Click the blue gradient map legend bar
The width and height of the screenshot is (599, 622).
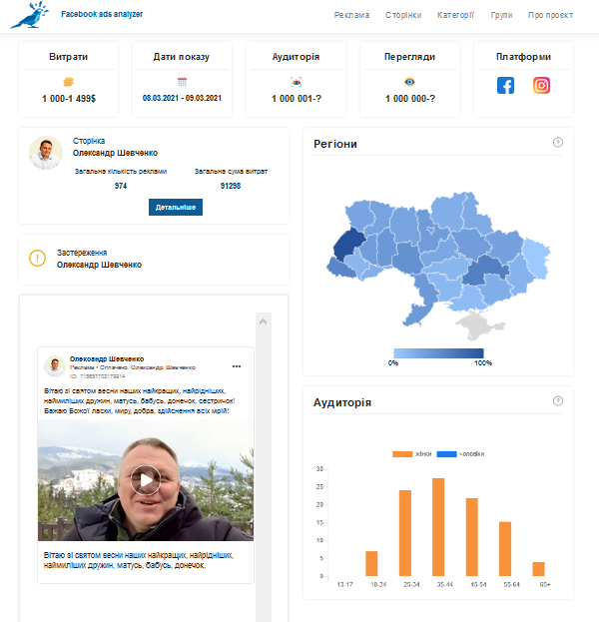click(x=438, y=352)
